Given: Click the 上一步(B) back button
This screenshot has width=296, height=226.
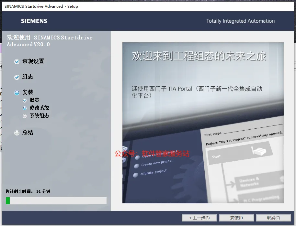Looking at the screenshot, I should 199,218.
